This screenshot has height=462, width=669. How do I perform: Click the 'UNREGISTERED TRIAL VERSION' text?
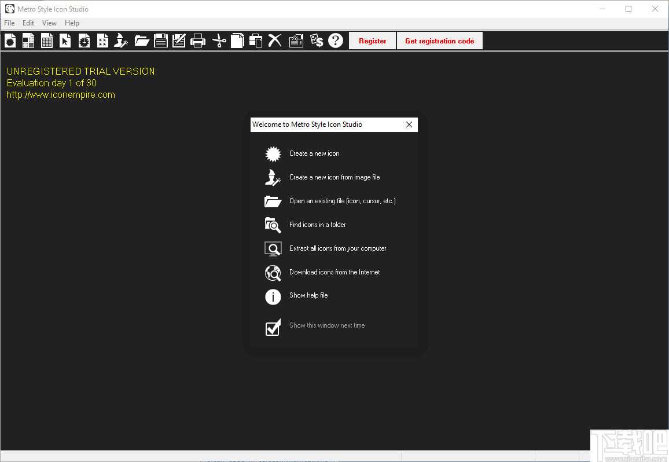click(80, 71)
